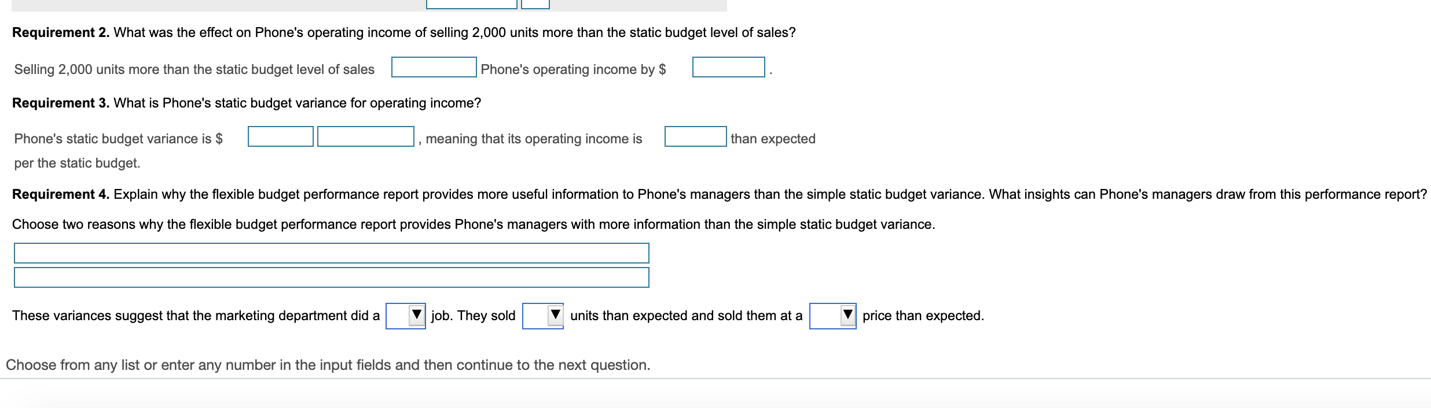Click the first reason answer box in Requirement 4
1431x408 pixels.
[330, 253]
